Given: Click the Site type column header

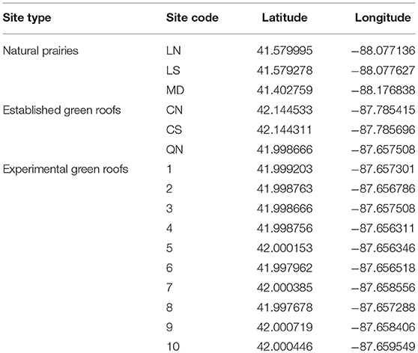Looking at the screenshot, I should (x=27, y=18).
